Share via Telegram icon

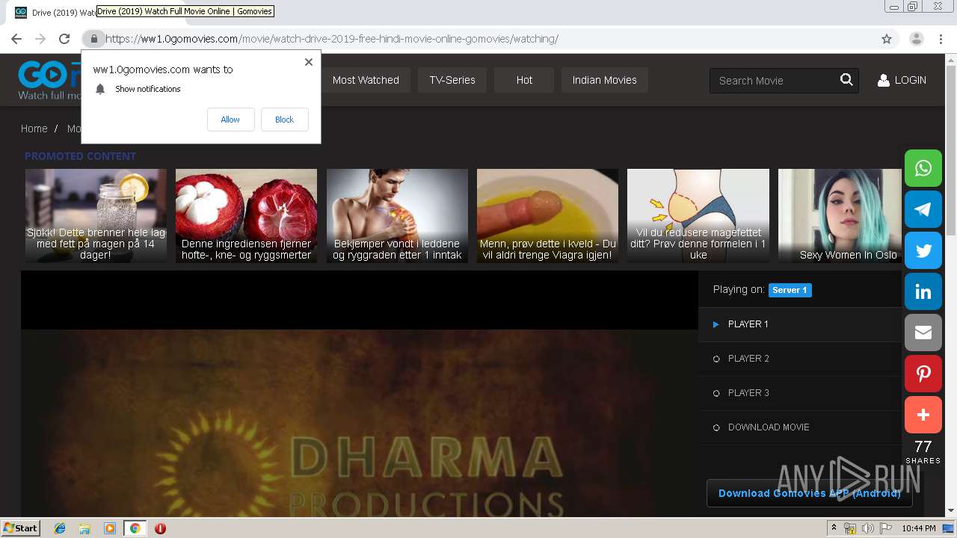pos(923,209)
